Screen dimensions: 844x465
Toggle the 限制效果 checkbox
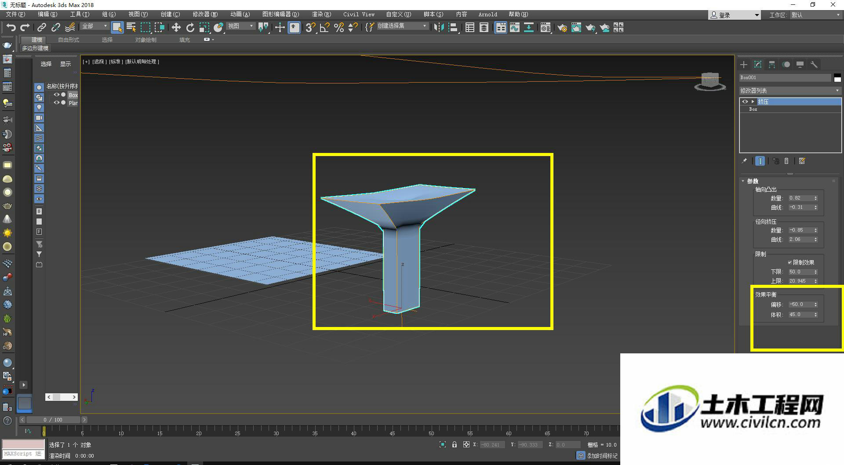click(x=790, y=262)
